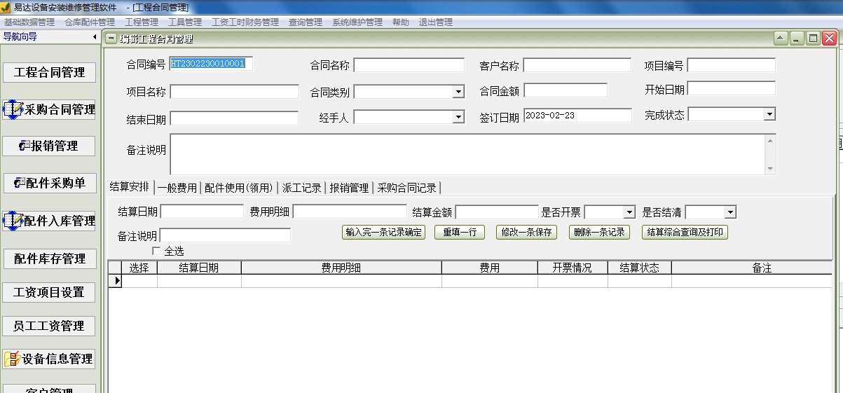
Task: Click the remarks scrollbar down arrow
Action: pyautogui.click(x=771, y=169)
